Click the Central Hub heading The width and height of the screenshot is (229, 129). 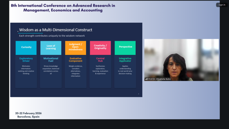click(x=100, y=60)
